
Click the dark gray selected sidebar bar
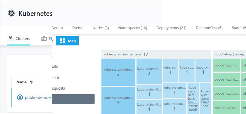[73, 99]
